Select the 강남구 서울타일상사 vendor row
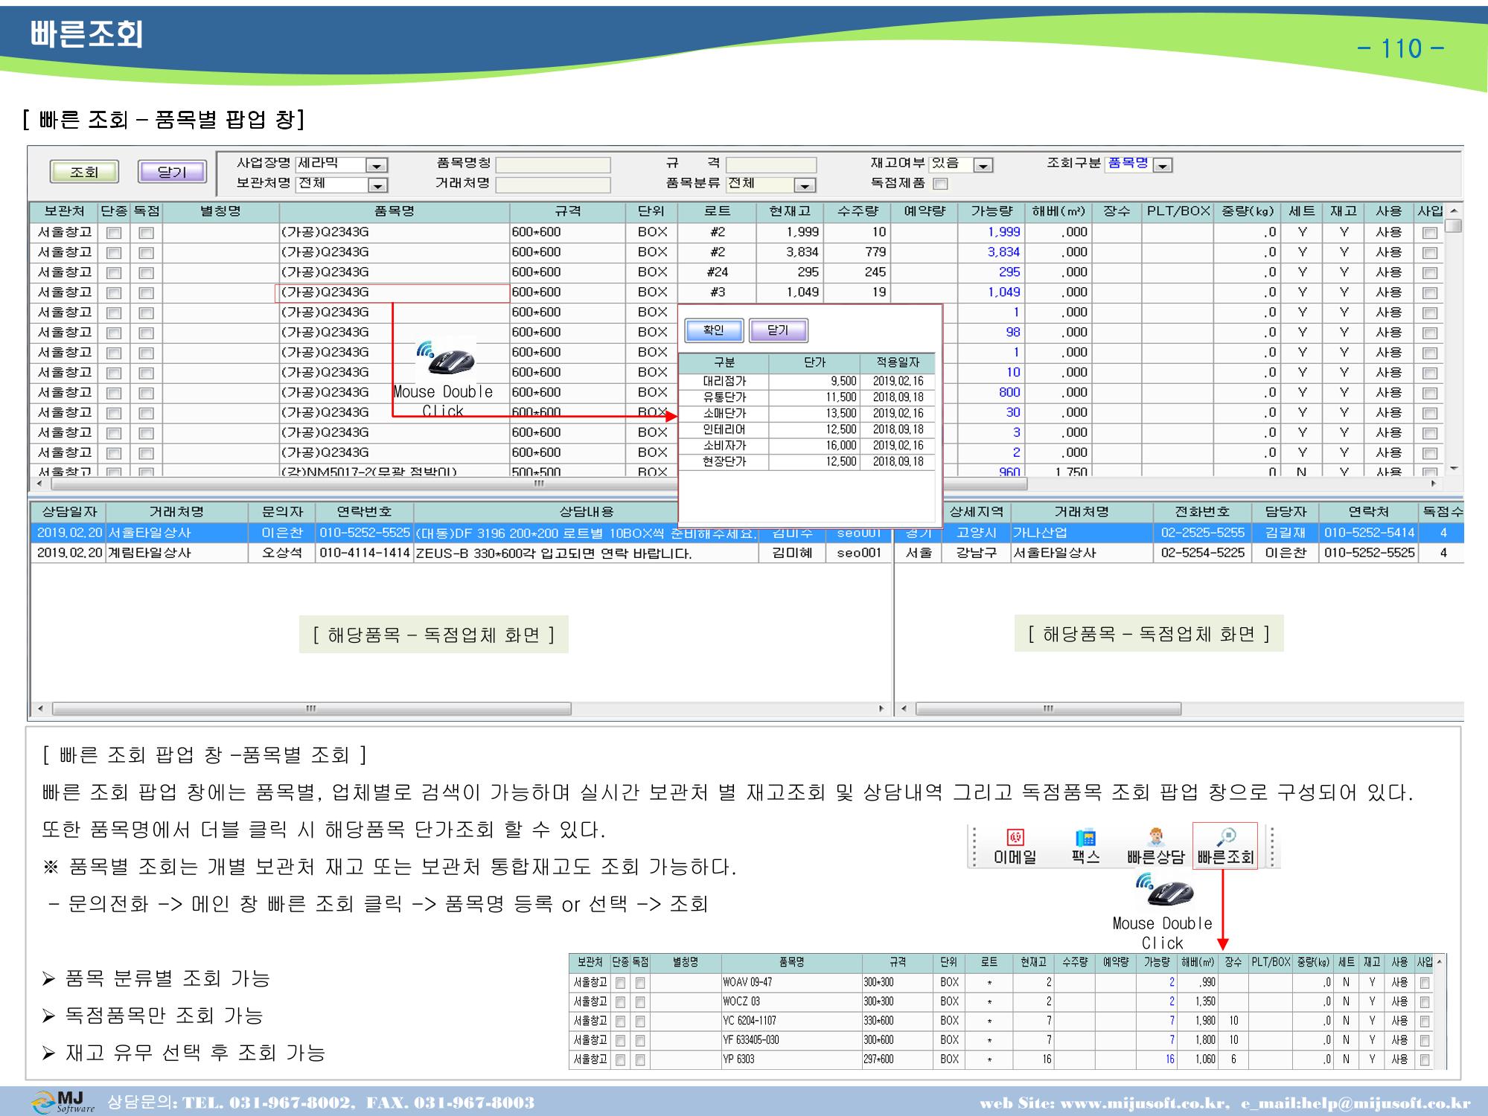This screenshot has height=1116, width=1488. pos(1181,553)
